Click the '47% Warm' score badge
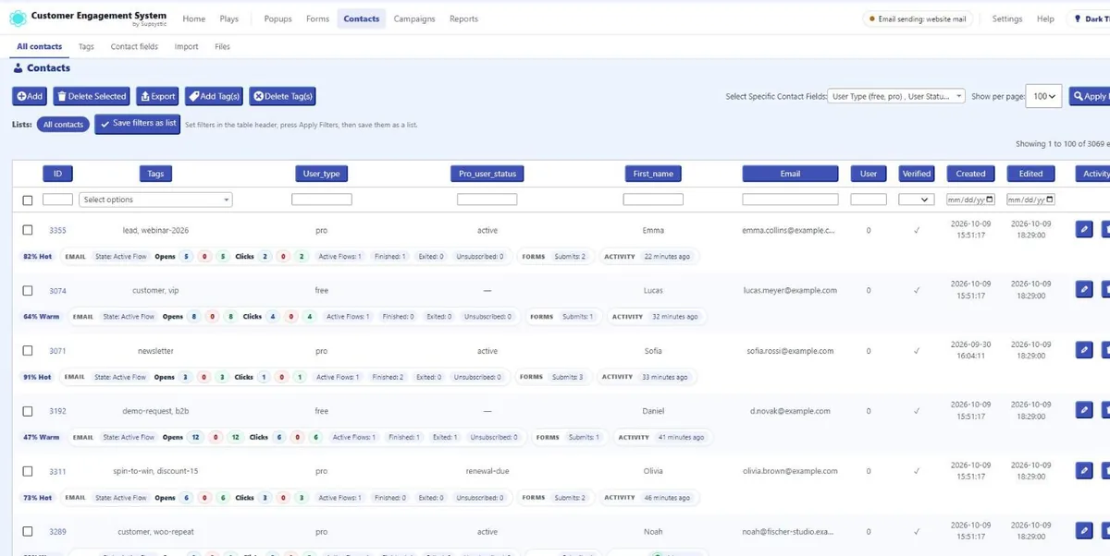1110x556 pixels. coord(41,437)
